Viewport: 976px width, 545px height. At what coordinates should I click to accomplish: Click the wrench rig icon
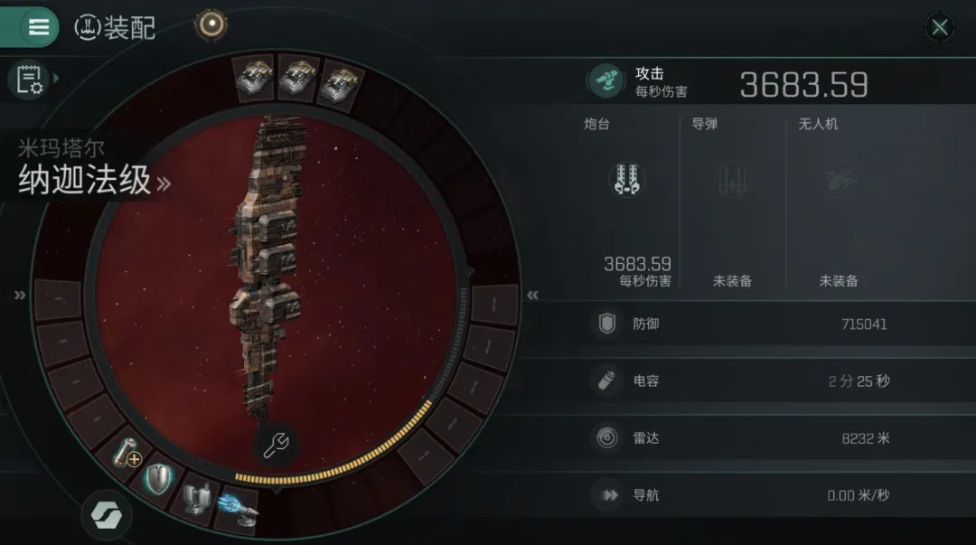pos(275,445)
